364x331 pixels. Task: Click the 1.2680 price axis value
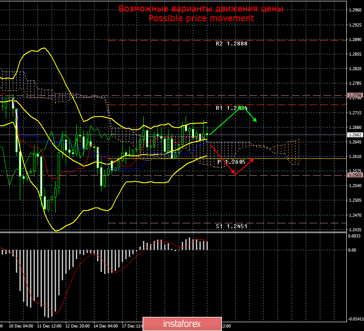pos(355,127)
